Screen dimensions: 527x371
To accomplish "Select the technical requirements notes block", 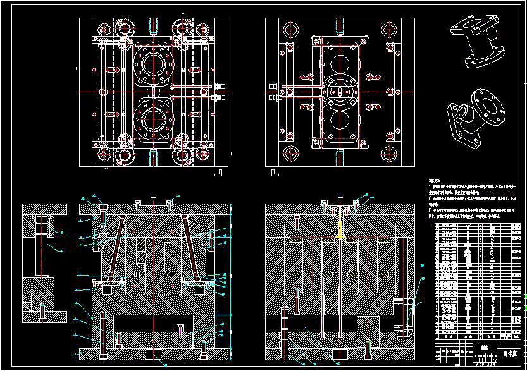I will coord(472,199).
